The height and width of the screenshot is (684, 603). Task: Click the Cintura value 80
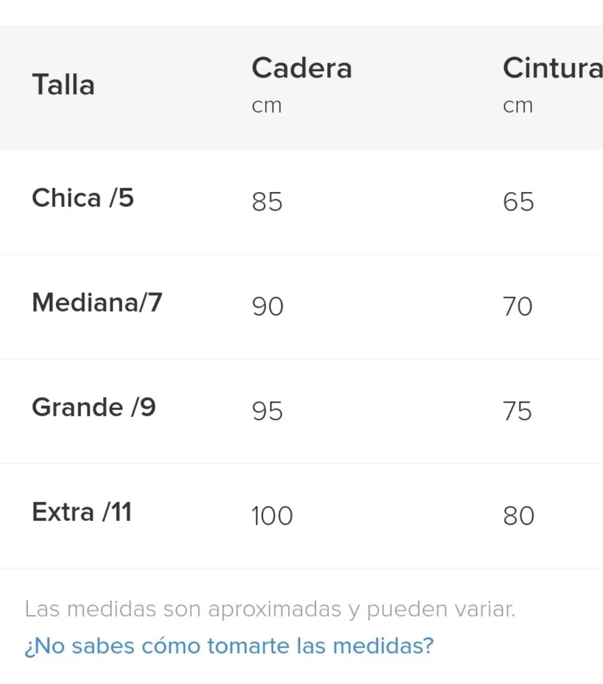(518, 516)
